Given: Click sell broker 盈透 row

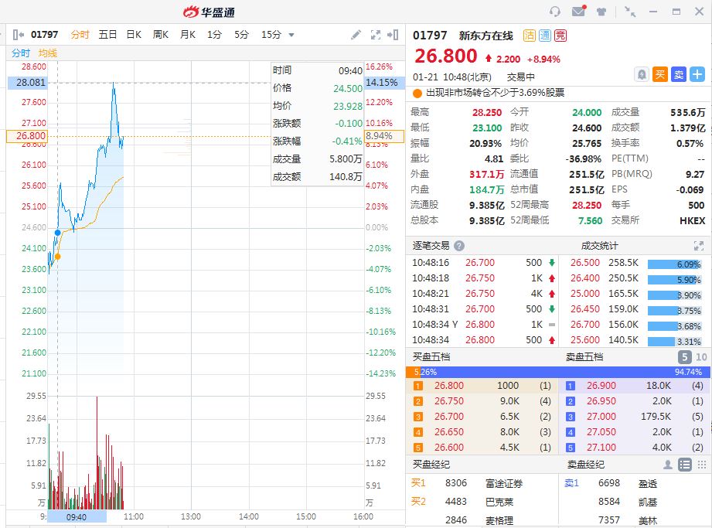Looking at the screenshot, I should click(635, 483).
